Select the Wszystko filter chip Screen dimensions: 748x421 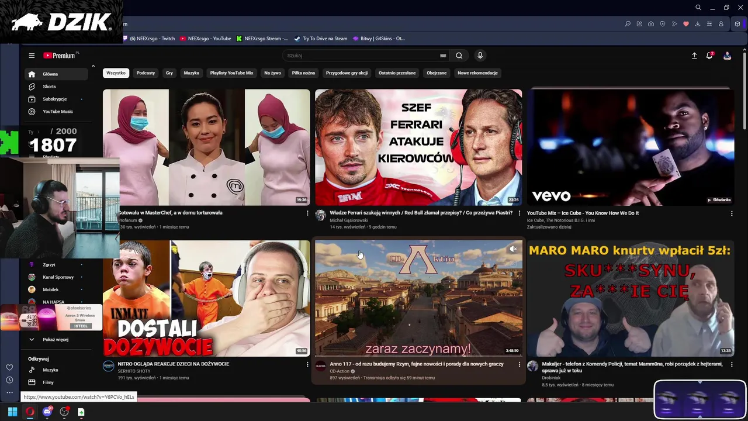(x=116, y=73)
